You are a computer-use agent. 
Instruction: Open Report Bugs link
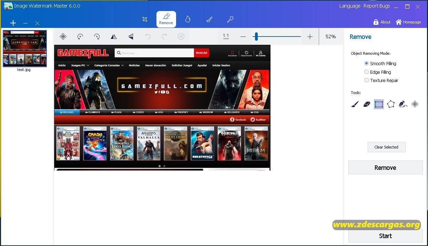click(x=377, y=6)
